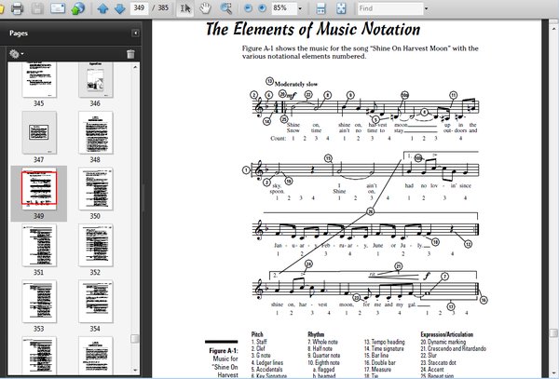This screenshot has height=379, width=559.
Task: Click the total page count '385'
Action: pos(163,7)
